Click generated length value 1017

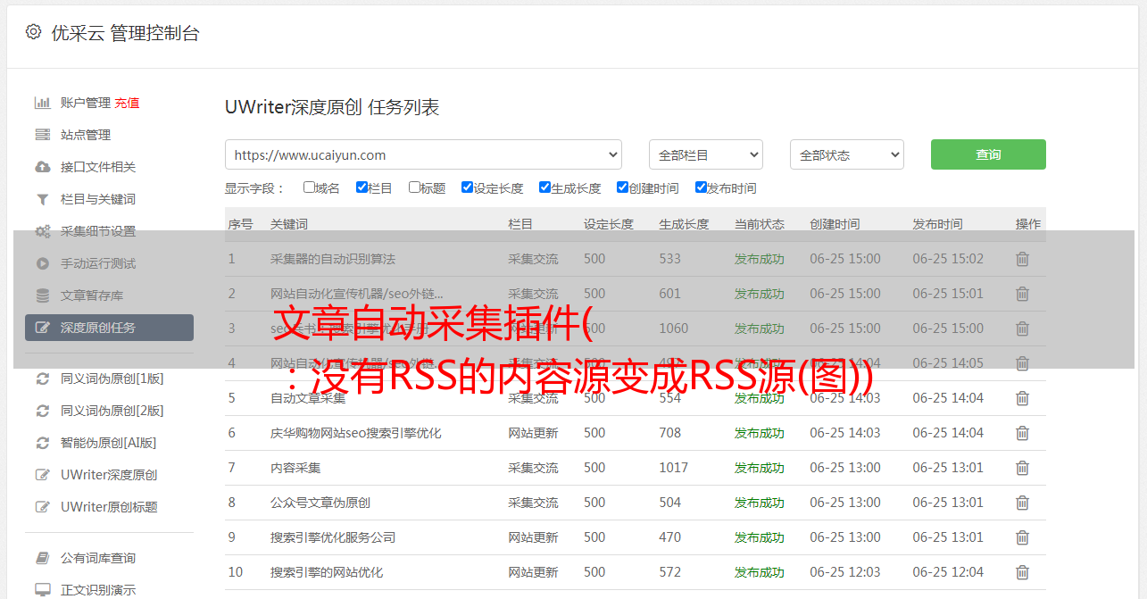tap(674, 468)
